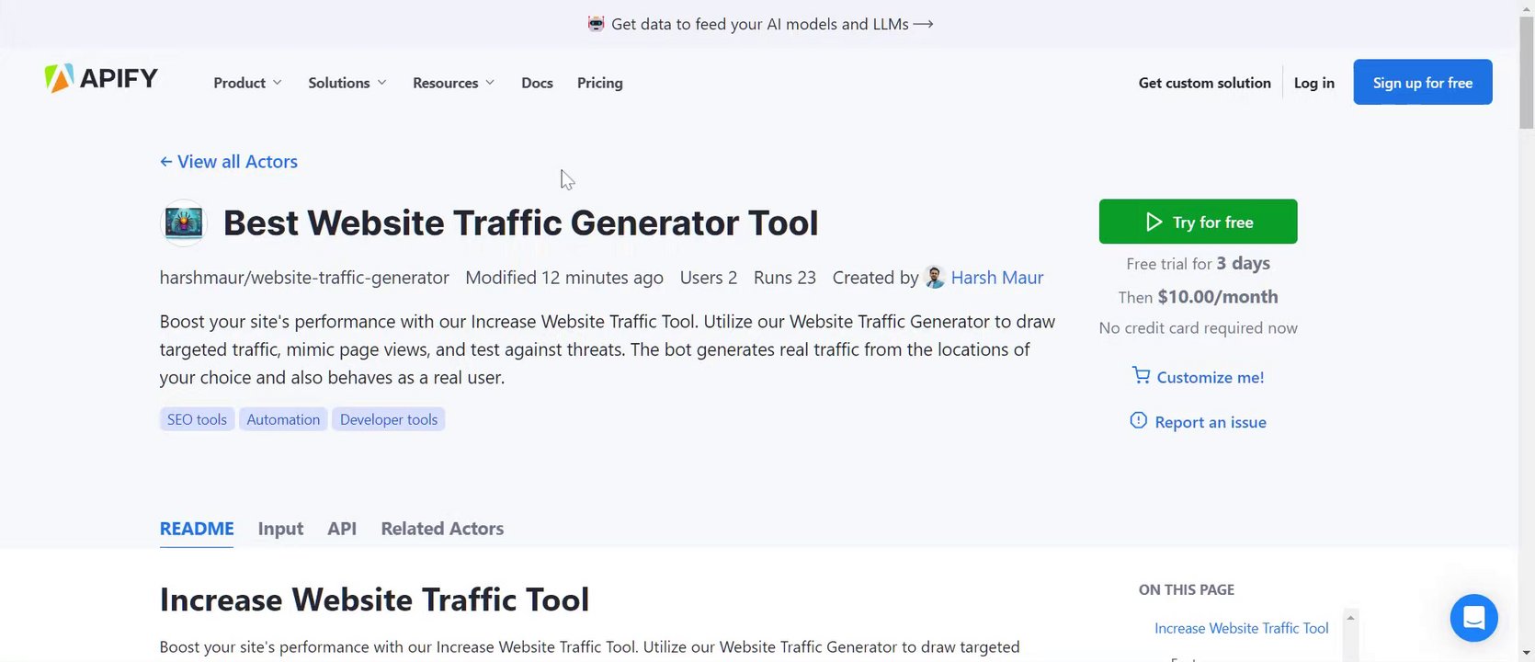Viewport: 1535px width, 662px height.
Task: Click the harshmaur/website-traffic-generator text
Action: point(304,278)
